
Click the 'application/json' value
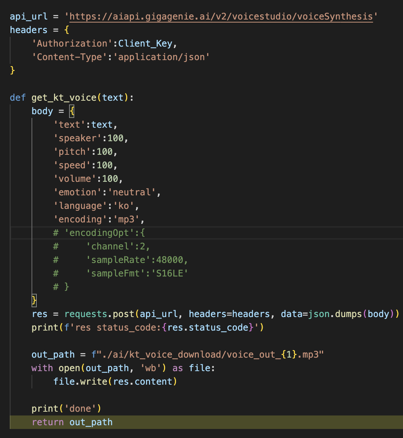161,57
